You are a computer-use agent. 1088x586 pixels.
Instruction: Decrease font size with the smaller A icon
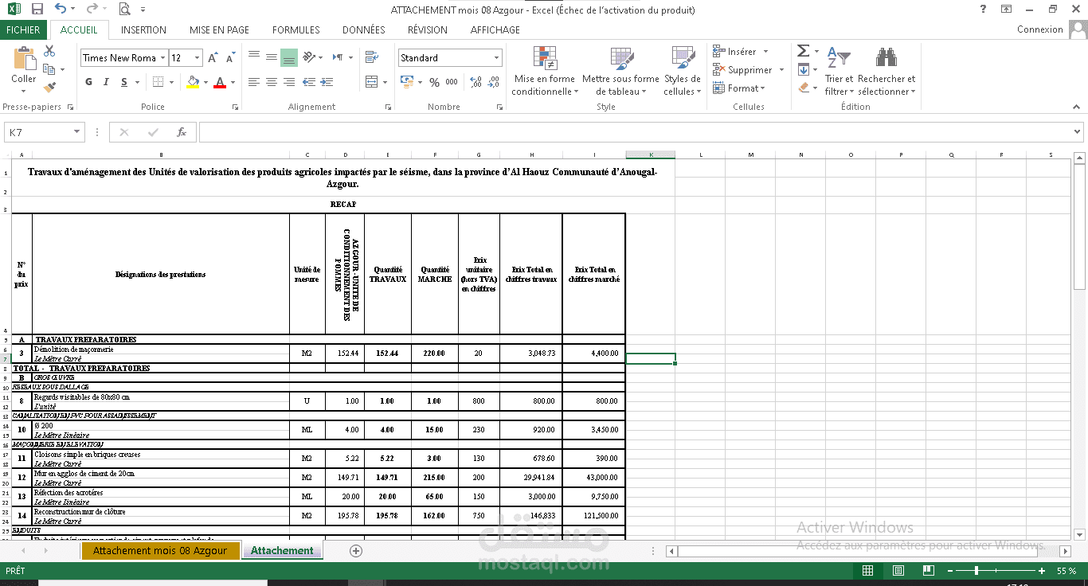click(230, 58)
